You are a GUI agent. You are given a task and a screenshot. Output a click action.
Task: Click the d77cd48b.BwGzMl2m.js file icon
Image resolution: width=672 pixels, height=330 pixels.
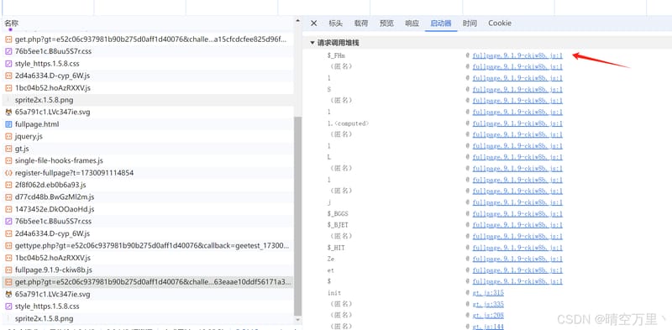[8, 197]
